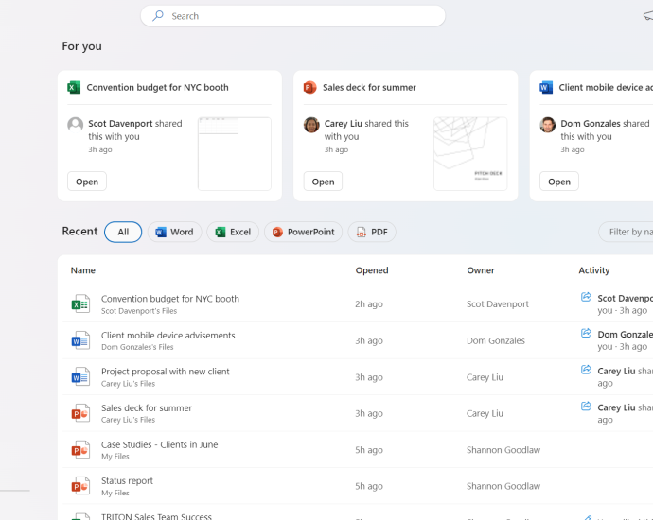Viewport: 653px width, 520px height.
Task: Open the Convention budget for NYC booth card
Action: click(x=87, y=182)
